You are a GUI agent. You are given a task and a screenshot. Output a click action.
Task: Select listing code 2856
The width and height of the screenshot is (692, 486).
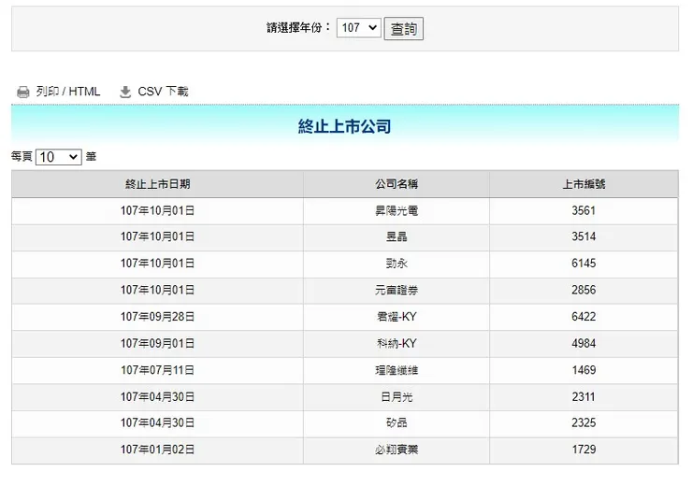click(584, 290)
